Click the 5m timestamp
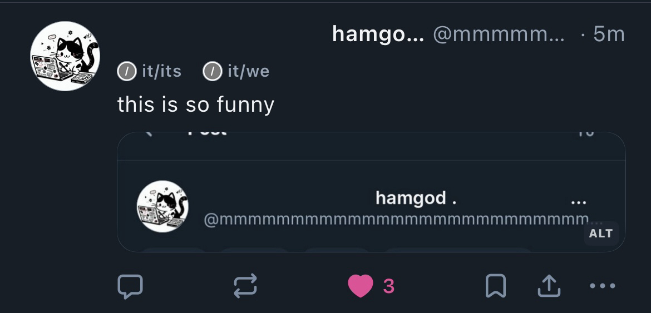This screenshot has height=313, width=651. 609,34
